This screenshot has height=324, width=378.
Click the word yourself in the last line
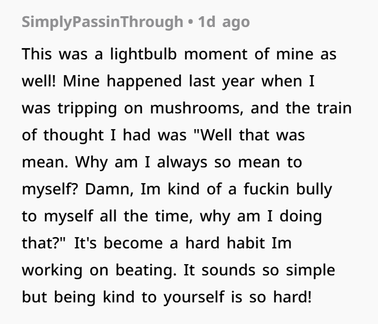[x=194, y=297]
